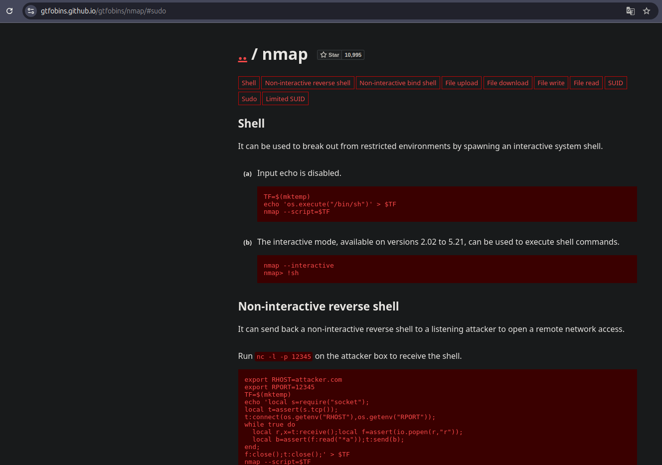Jump to Non-interactive bind shell tag
Viewport: 662px width, 465px height.
click(398, 83)
